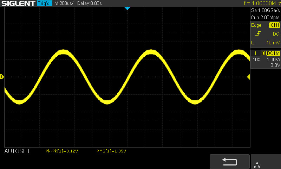
Task: Click the 0.0V channel offset value
Action: tap(275, 65)
